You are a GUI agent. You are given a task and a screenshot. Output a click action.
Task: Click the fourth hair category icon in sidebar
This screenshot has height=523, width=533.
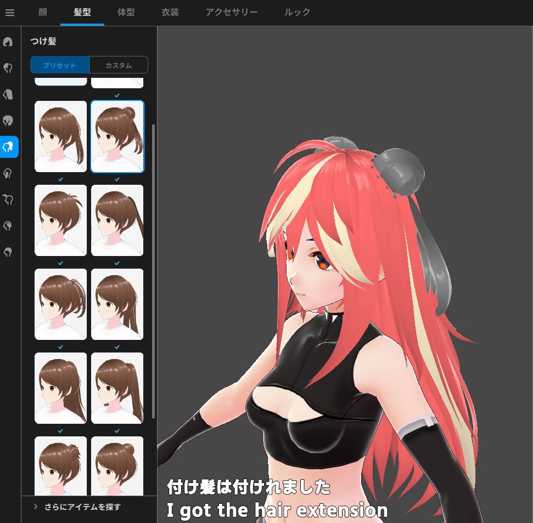9,121
